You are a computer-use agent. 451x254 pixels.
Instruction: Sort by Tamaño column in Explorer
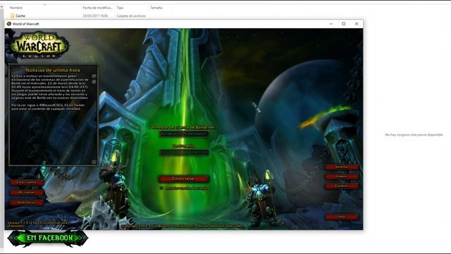(156, 8)
